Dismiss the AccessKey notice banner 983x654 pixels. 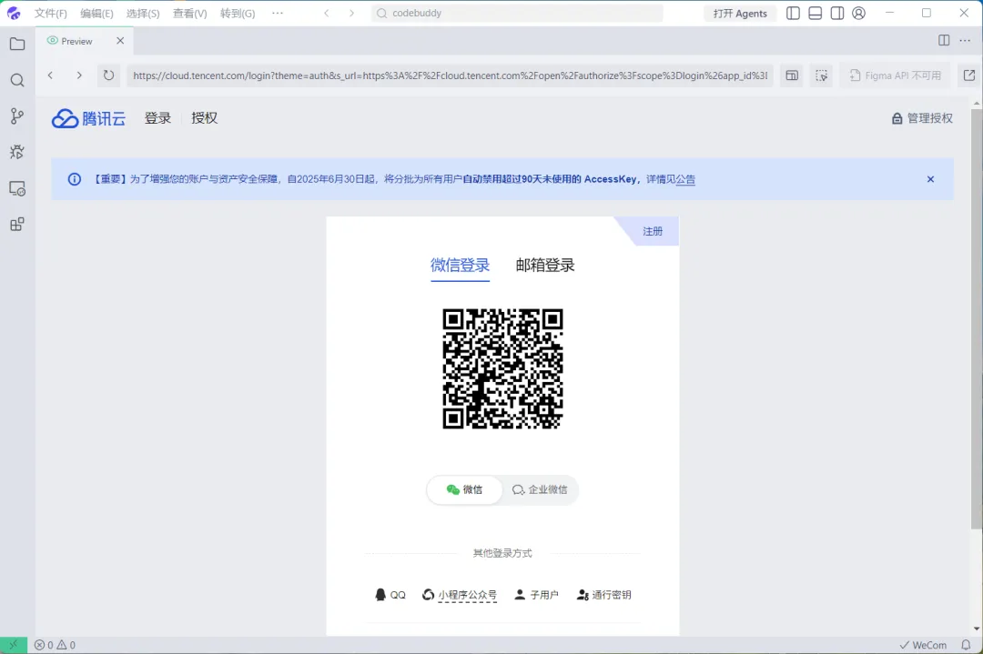930,179
